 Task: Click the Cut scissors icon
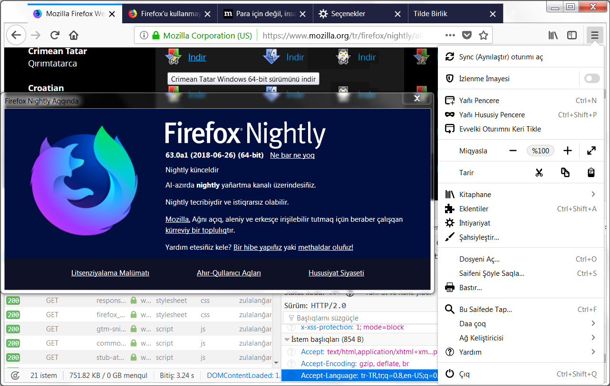[539, 173]
